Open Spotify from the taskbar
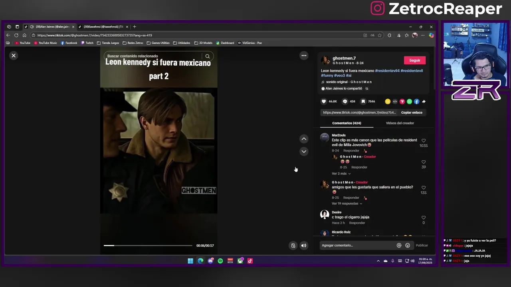 (x=220, y=261)
